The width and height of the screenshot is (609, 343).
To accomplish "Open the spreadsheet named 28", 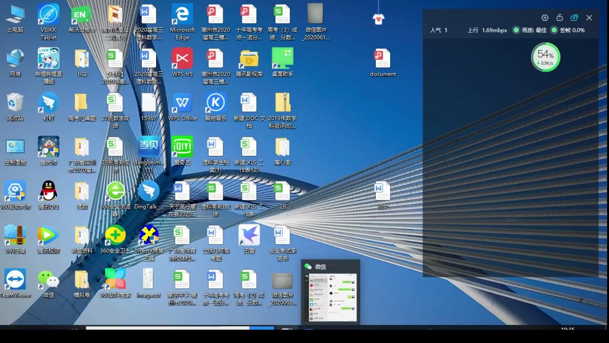I will pos(283,195).
